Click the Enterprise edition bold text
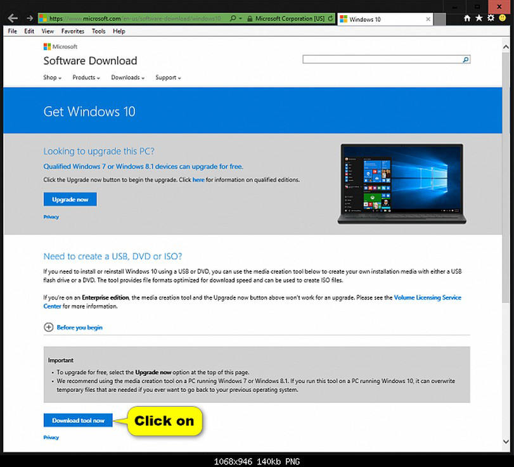This screenshot has width=514, height=467. tap(105, 298)
